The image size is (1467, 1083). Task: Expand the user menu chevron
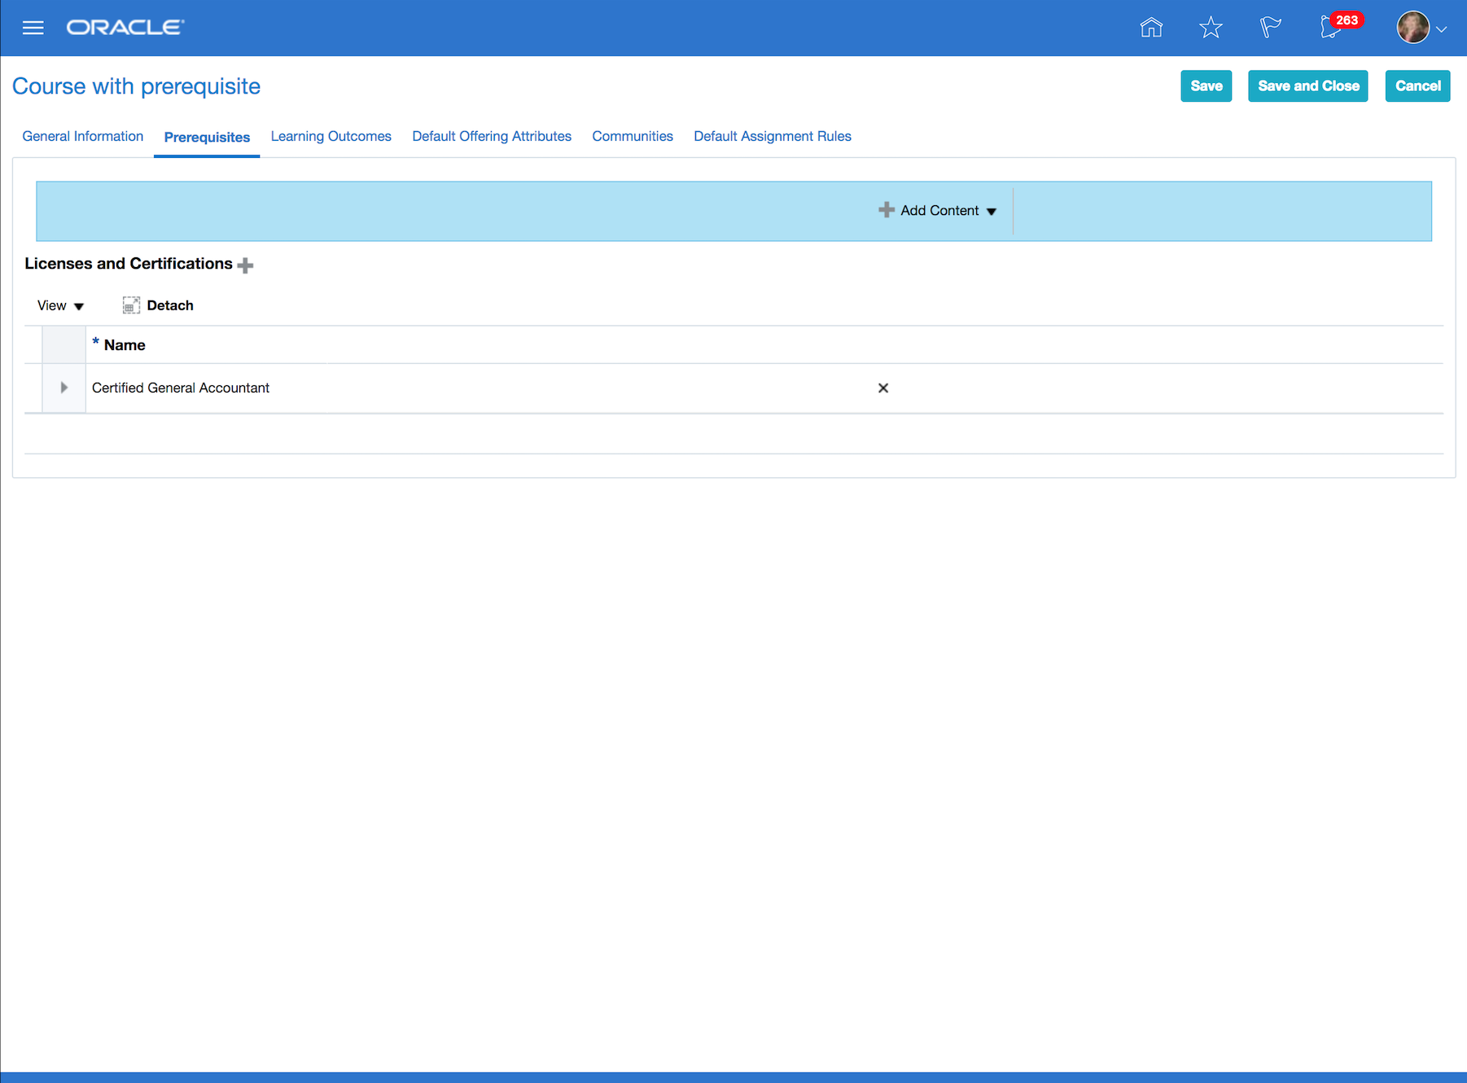[x=1442, y=29]
